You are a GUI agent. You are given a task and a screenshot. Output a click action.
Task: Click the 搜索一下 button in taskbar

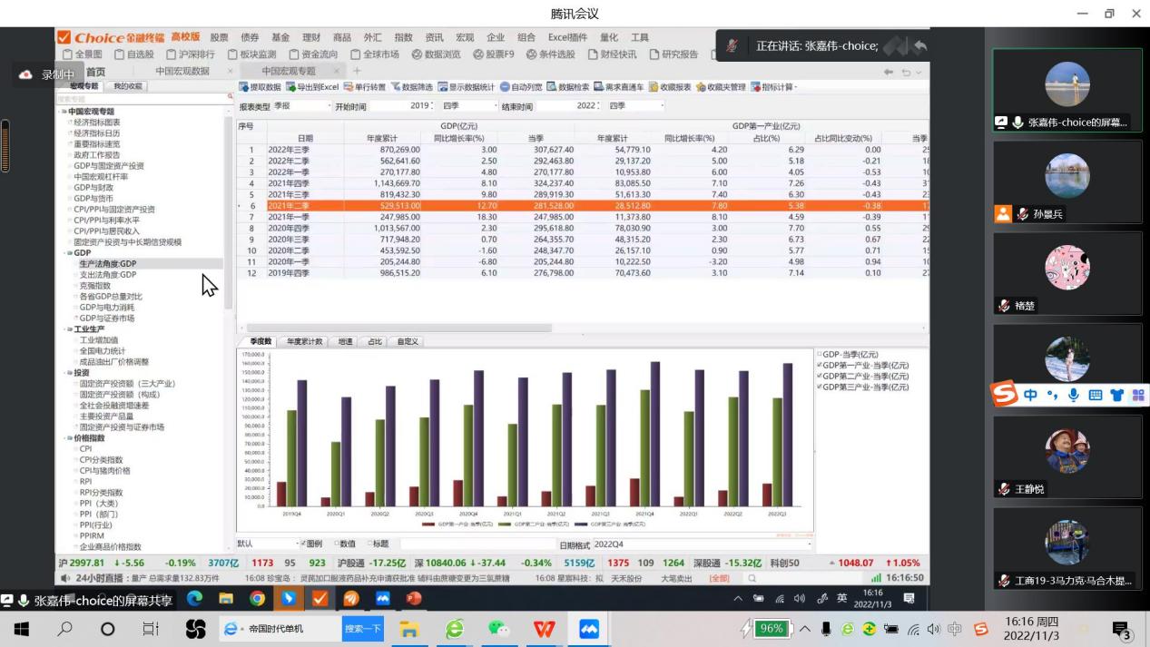(362, 629)
